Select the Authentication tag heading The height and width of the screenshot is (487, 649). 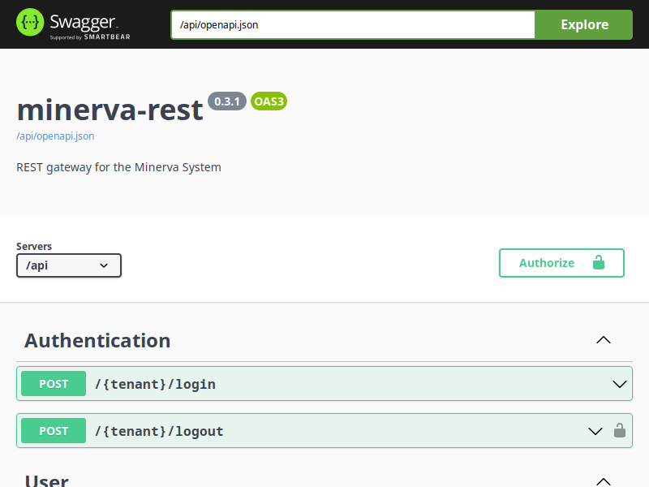pos(97,340)
